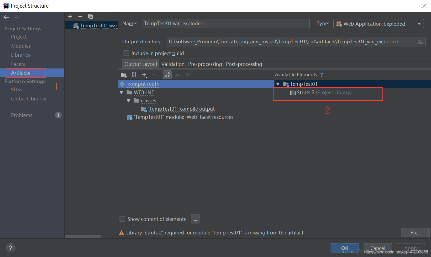Enable the Include in project build checkbox
The image size is (431, 257).
(x=126, y=53)
